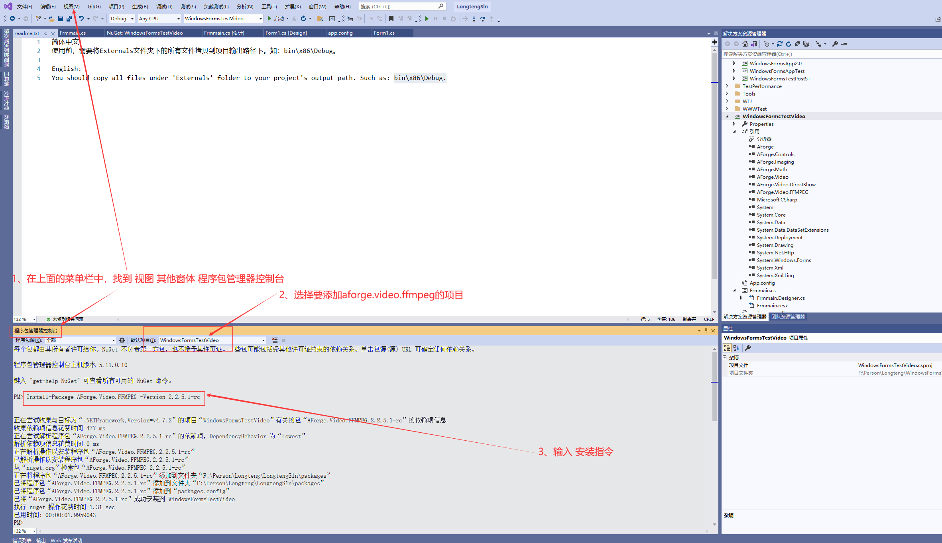Toggle alphabetical sort in Properties panel
The width and height of the screenshot is (942, 543).
[x=736, y=348]
